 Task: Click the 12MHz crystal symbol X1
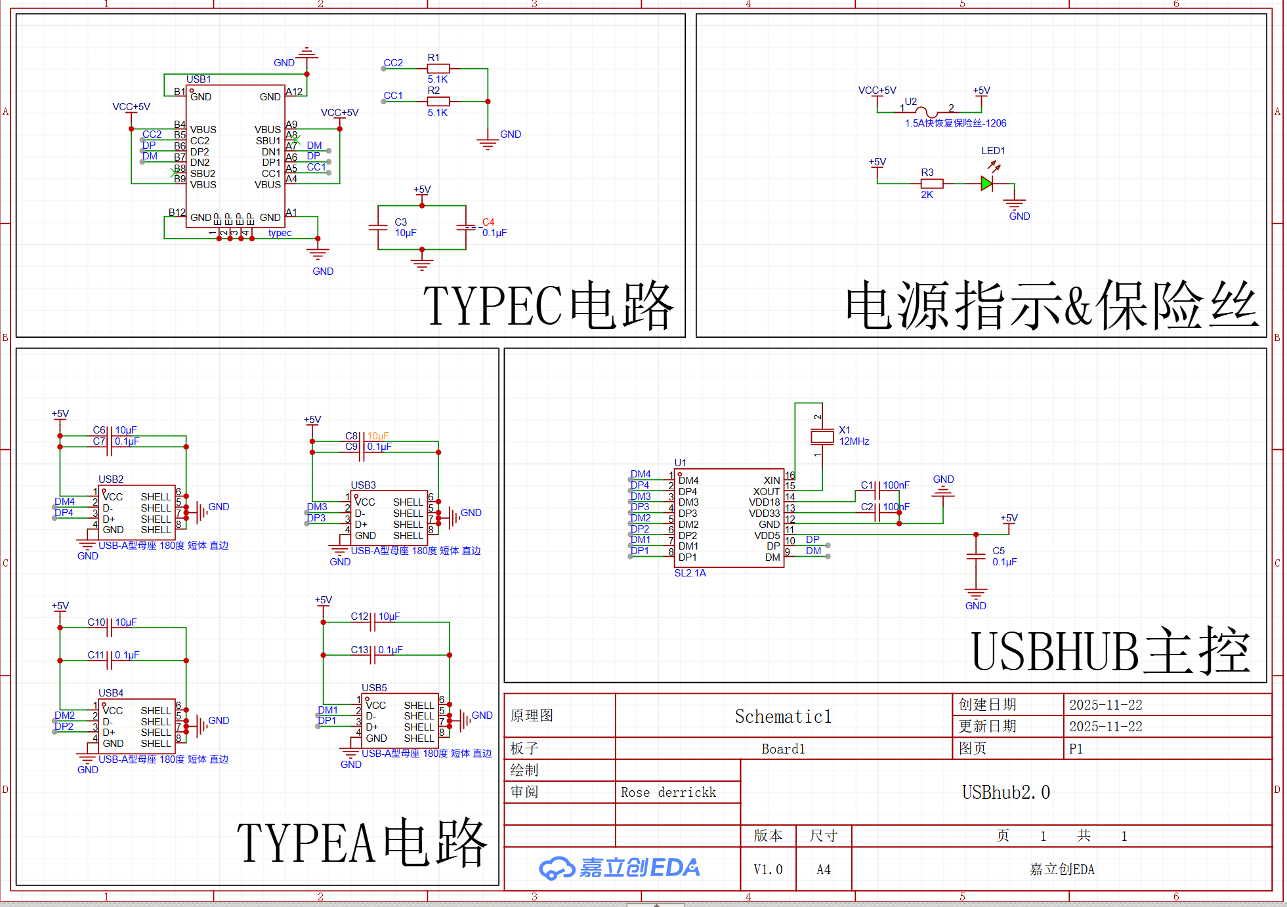tap(822, 436)
